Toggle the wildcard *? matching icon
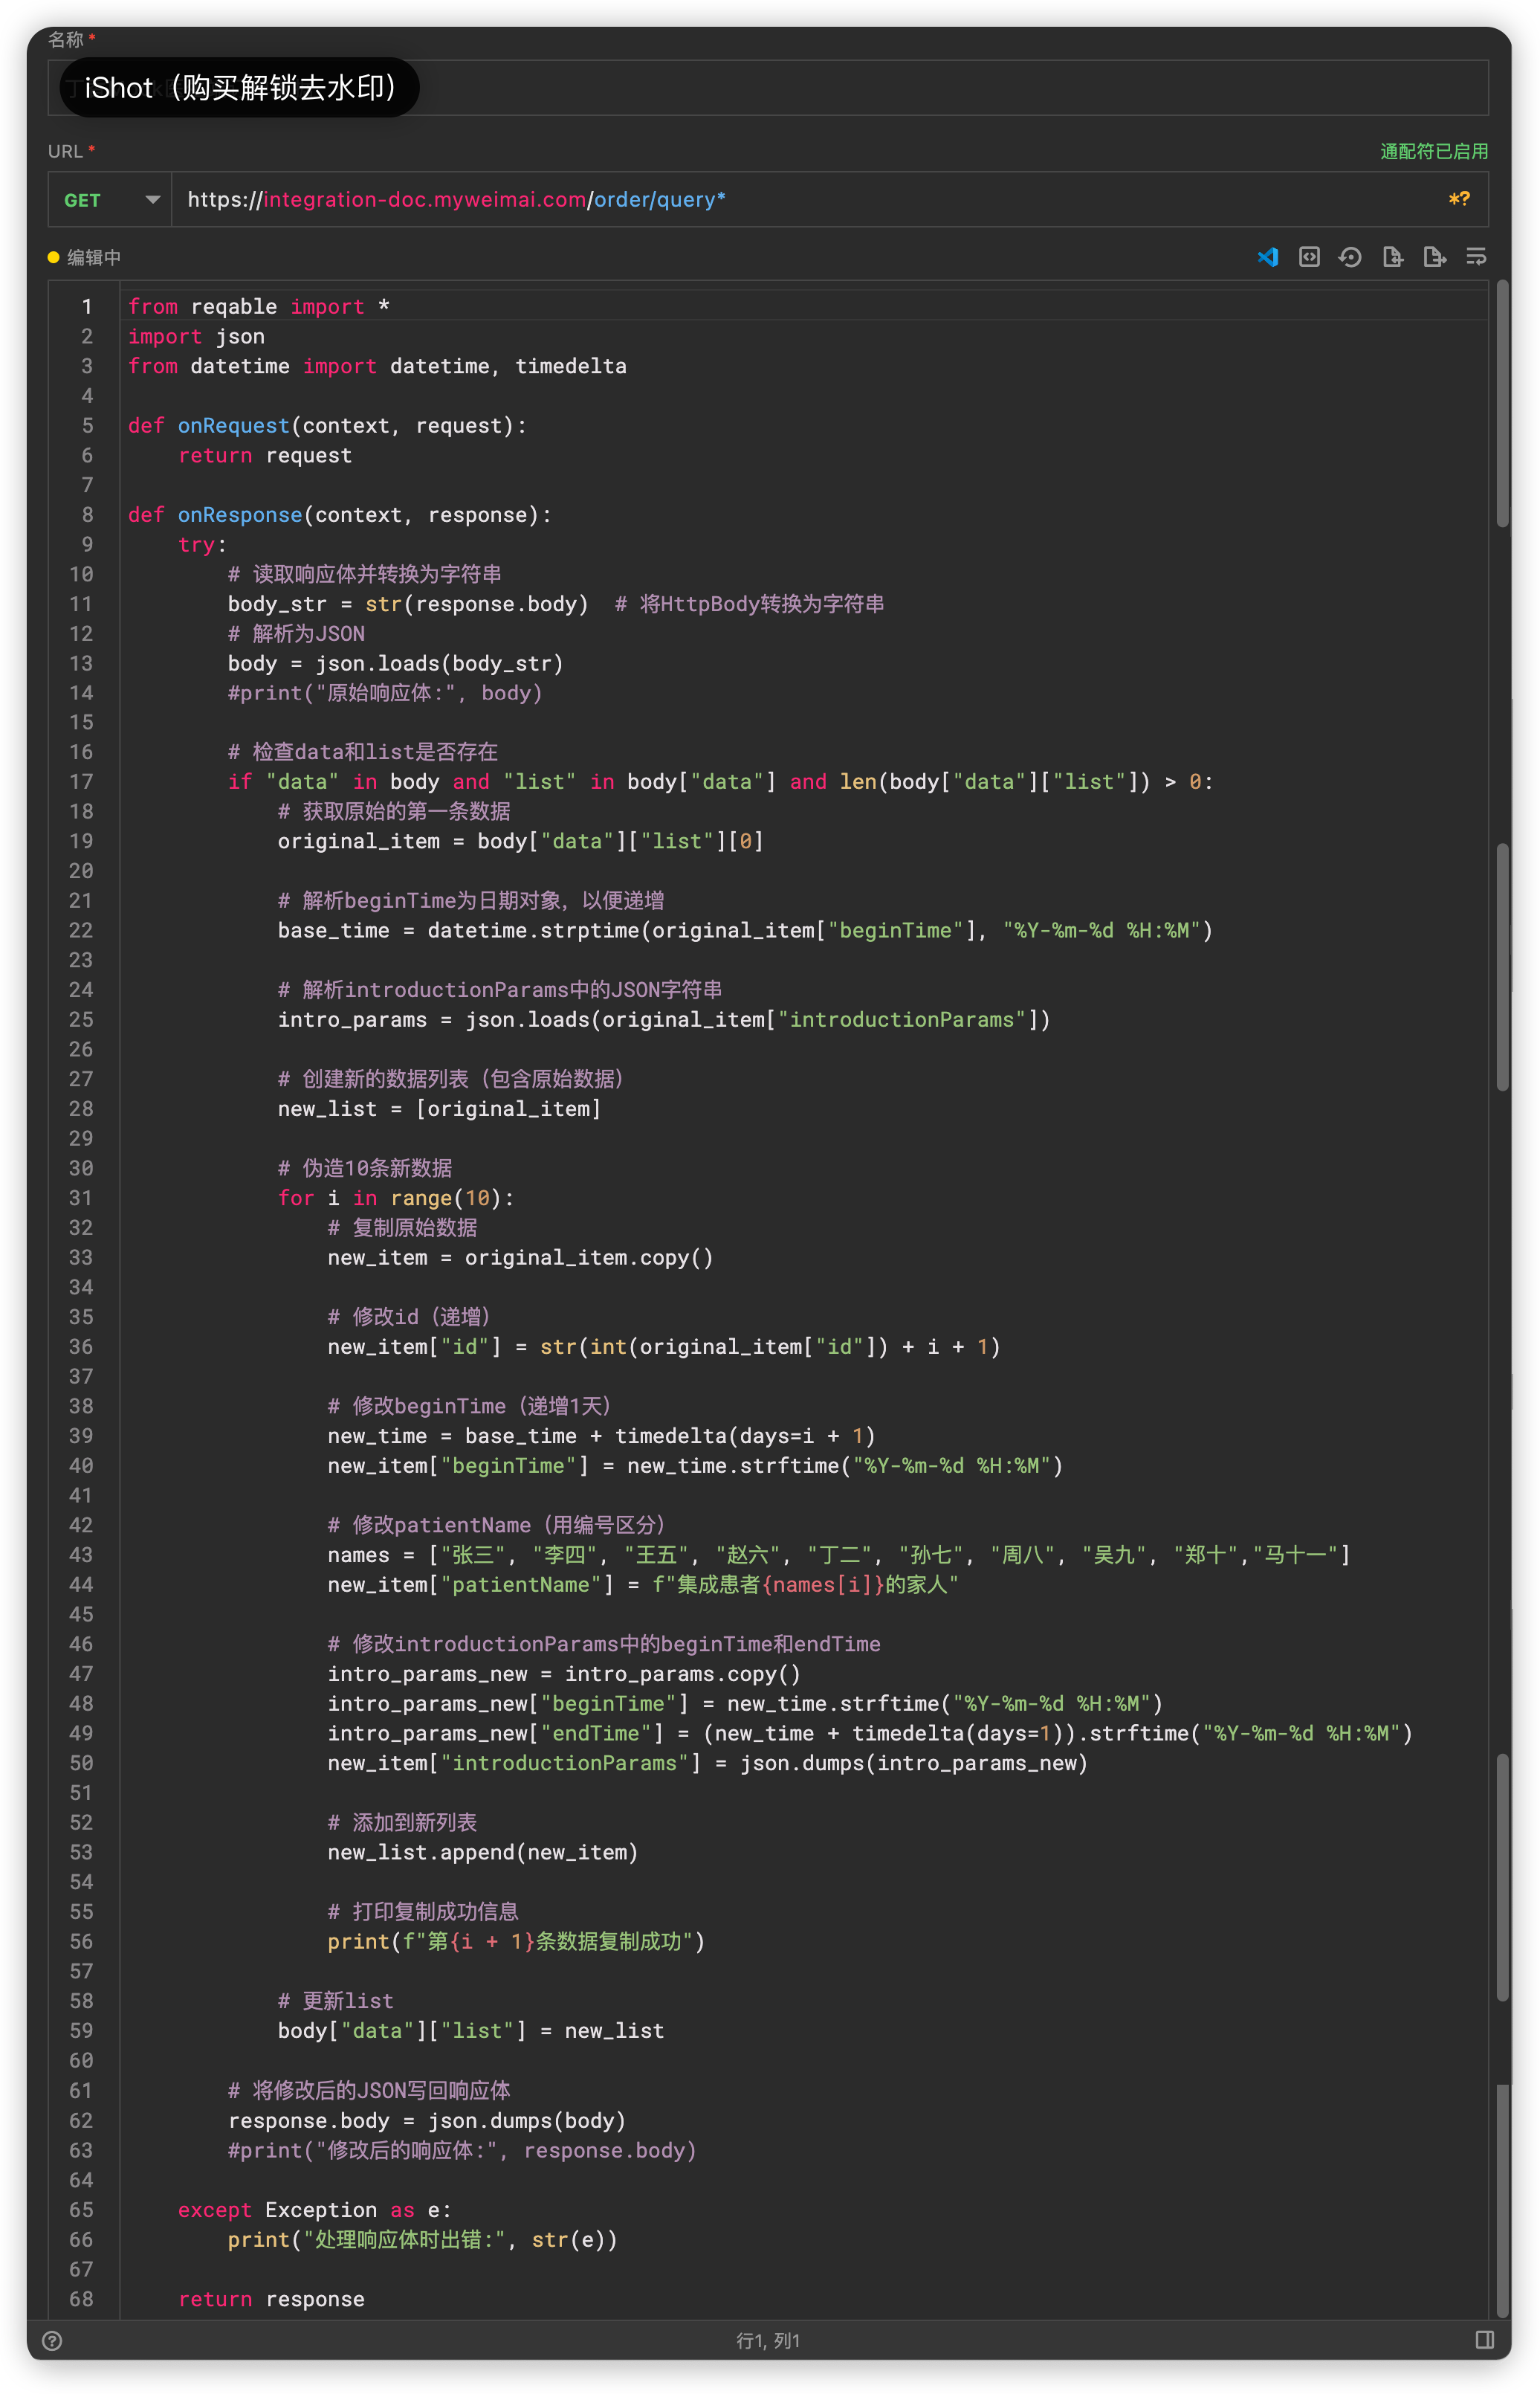The width and height of the screenshot is (1540, 2394). tap(1459, 199)
